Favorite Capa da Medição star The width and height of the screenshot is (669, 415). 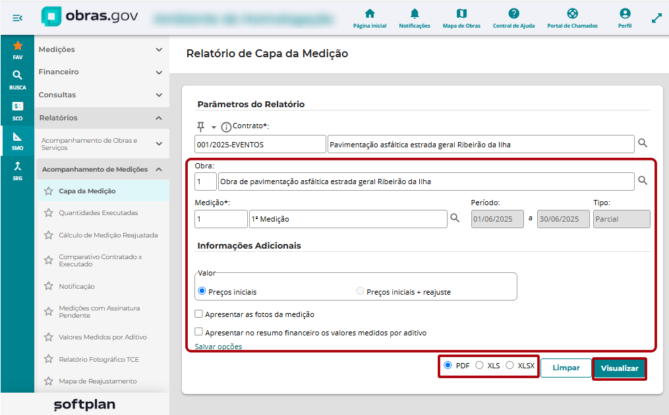click(49, 191)
